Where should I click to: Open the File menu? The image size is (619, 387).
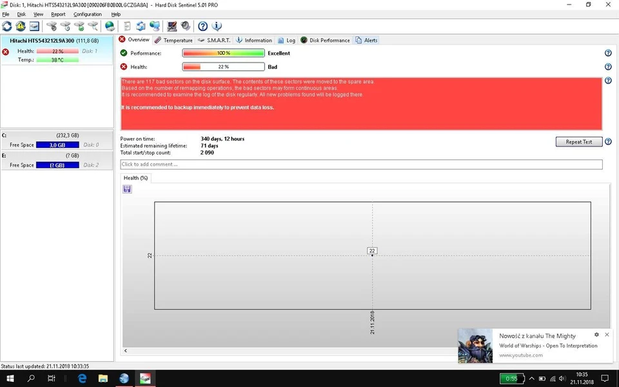(x=6, y=14)
